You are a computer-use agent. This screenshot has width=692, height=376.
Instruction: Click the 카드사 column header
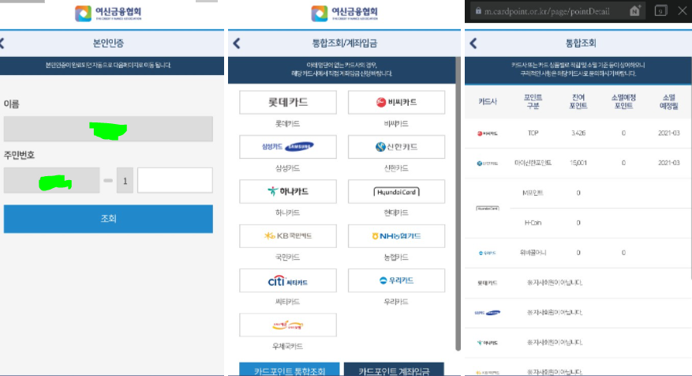point(487,102)
